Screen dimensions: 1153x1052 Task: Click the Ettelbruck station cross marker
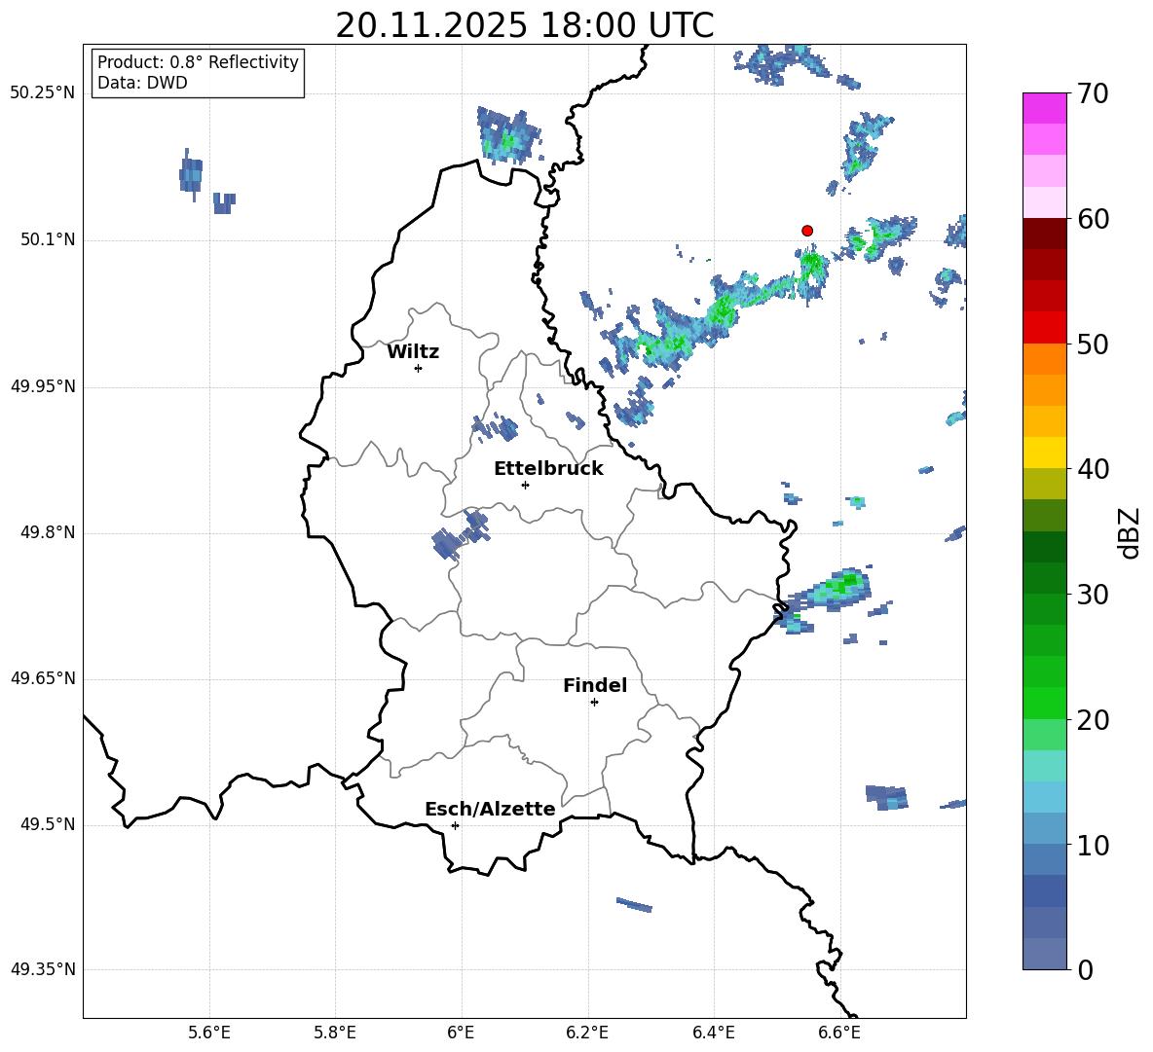pos(525,485)
